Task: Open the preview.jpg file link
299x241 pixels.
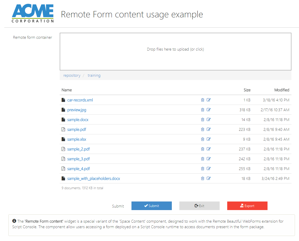Action: [77, 110]
